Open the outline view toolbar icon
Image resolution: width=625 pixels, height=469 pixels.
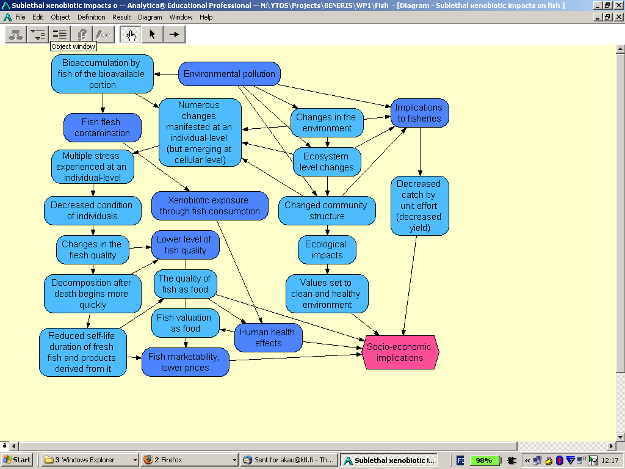click(37, 35)
